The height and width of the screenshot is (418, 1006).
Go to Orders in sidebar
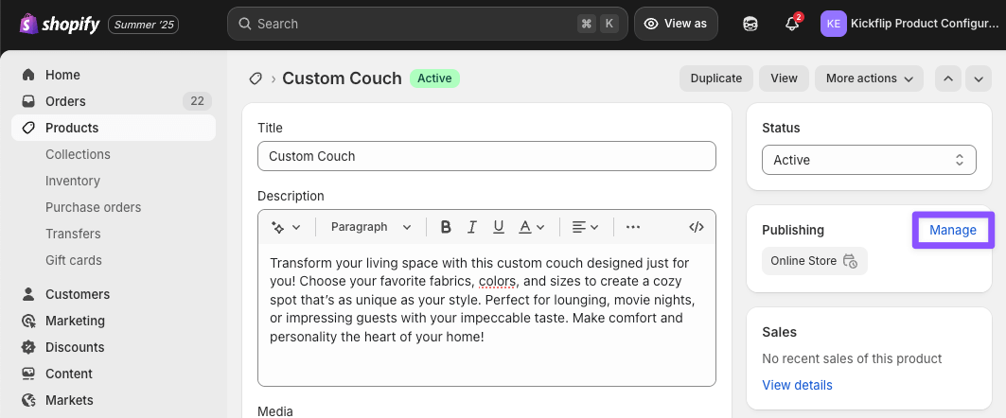[65, 101]
